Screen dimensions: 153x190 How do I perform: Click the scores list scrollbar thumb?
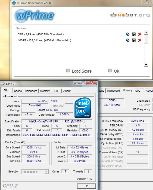click(146, 39)
